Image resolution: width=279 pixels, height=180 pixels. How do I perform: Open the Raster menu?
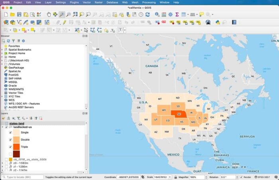[x=98, y=2]
